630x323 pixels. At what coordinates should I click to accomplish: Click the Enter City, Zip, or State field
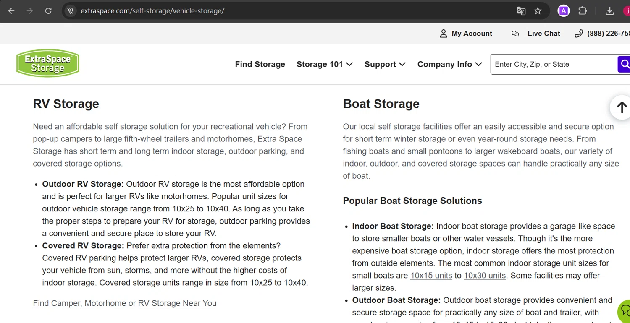point(554,64)
